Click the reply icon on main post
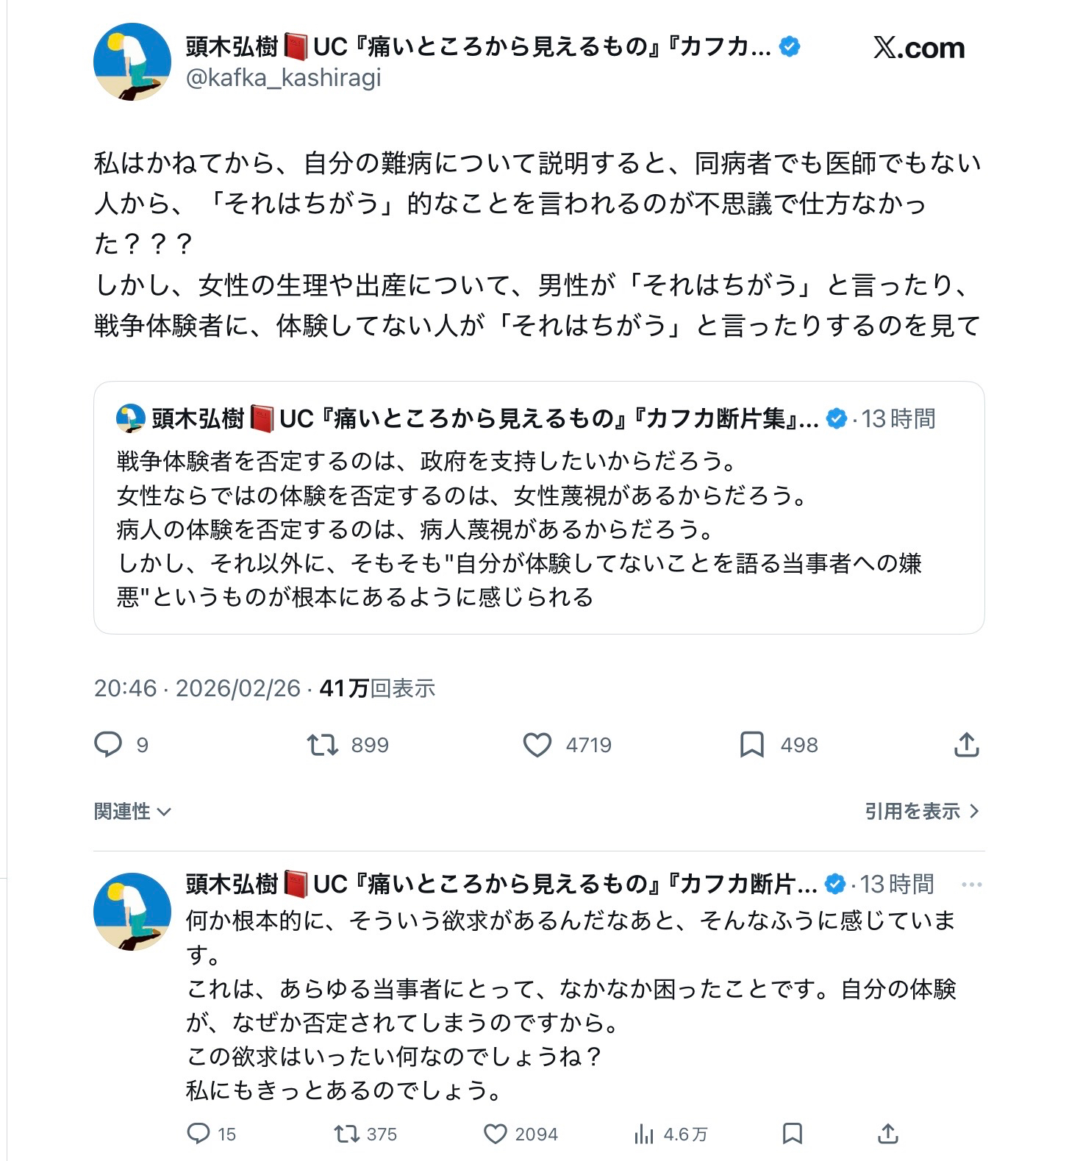Viewport: 1069px width, 1161px height. click(108, 745)
